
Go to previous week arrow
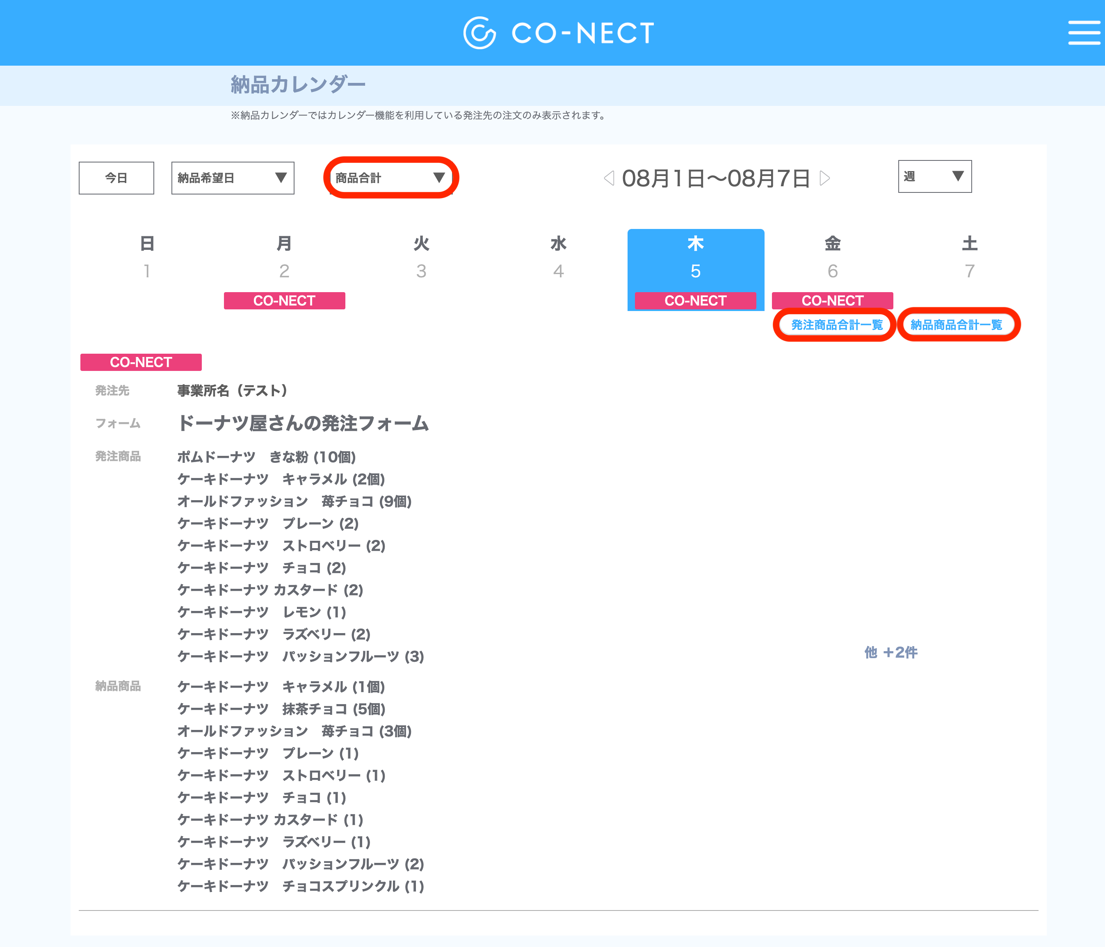pyautogui.click(x=609, y=178)
